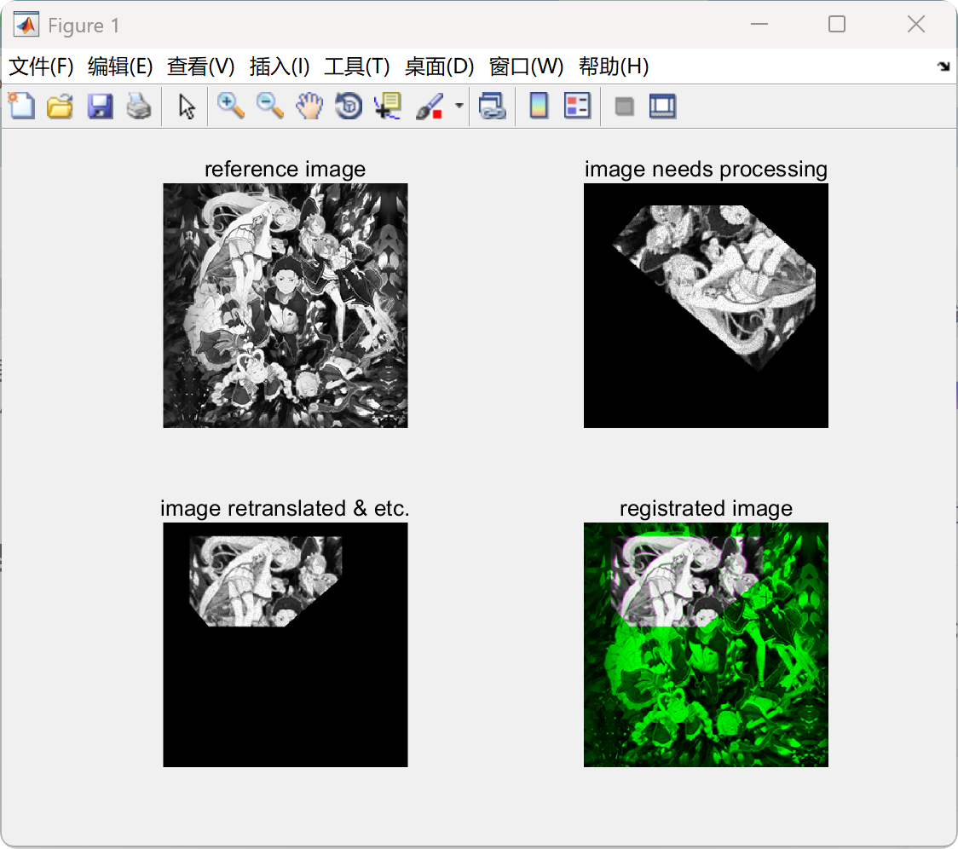Insert a colorbar using the toolbar icon
The height and width of the screenshot is (849, 958).
pyautogui.click(x=539, y=107)
